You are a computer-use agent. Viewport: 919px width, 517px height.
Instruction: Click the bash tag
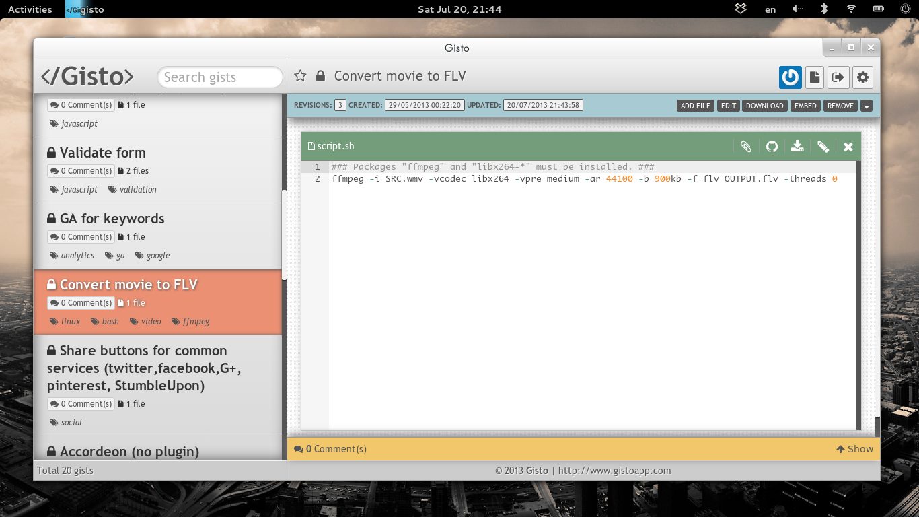tap(105, 322)
